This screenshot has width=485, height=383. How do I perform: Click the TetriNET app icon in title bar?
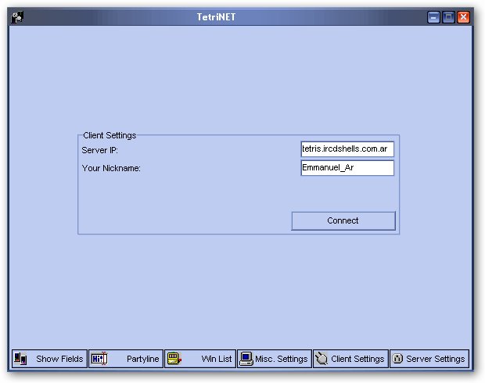[x=17, y=17]
